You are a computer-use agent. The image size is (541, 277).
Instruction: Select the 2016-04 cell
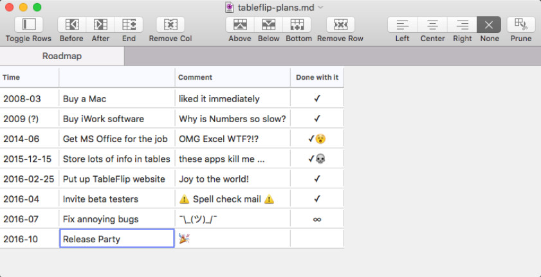coord(30,199)
